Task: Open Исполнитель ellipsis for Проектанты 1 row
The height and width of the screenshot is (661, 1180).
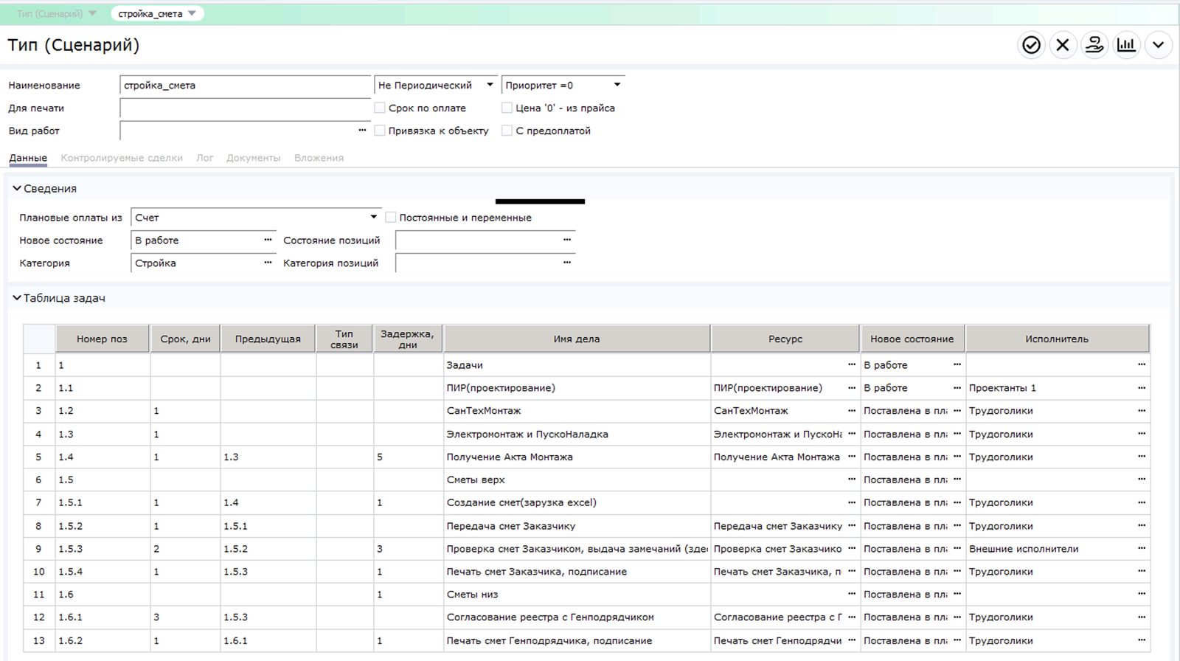Action: pyautogui.click(x=1142, y=388)
